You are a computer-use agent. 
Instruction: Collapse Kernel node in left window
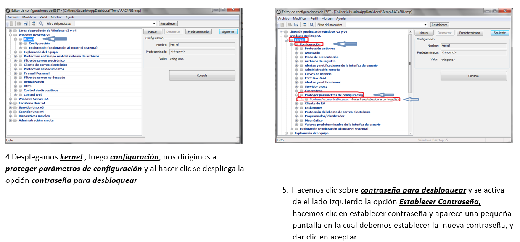pos(16,39)
